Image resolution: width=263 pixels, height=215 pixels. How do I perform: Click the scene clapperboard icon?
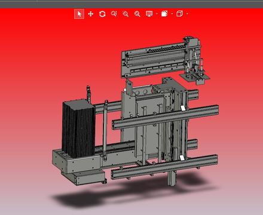[x=164, y=14]
